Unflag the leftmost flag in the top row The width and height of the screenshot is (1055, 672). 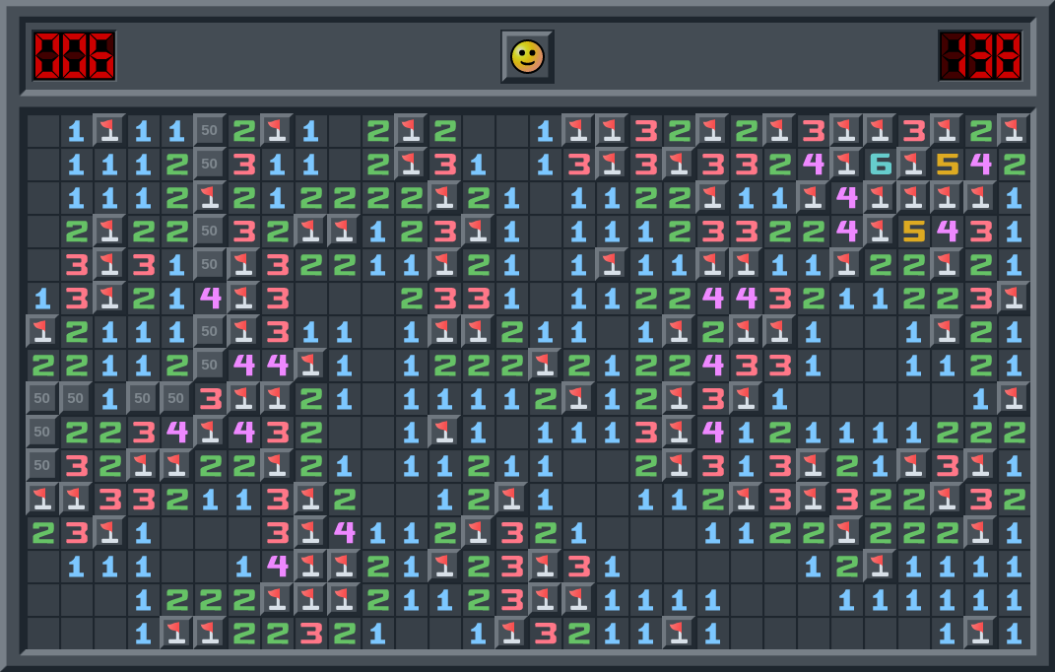pyautogui.click(x=109, y=131)
